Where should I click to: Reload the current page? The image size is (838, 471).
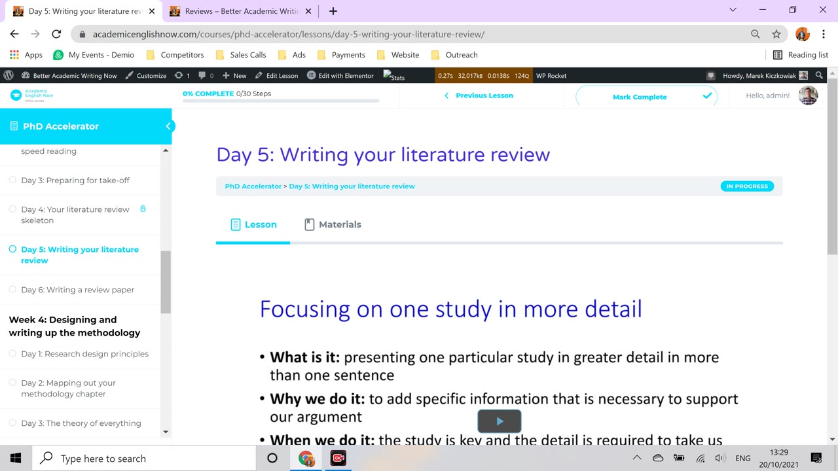[56, 34]
